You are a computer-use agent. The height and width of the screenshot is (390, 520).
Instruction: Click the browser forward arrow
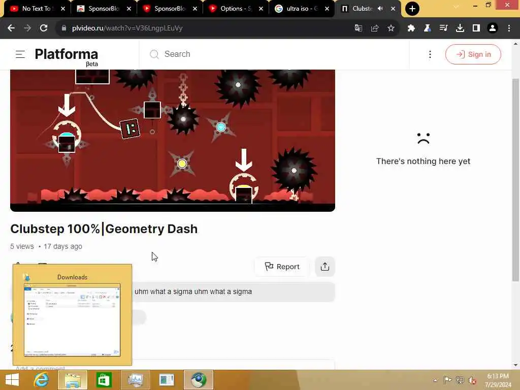coord(27,28)
